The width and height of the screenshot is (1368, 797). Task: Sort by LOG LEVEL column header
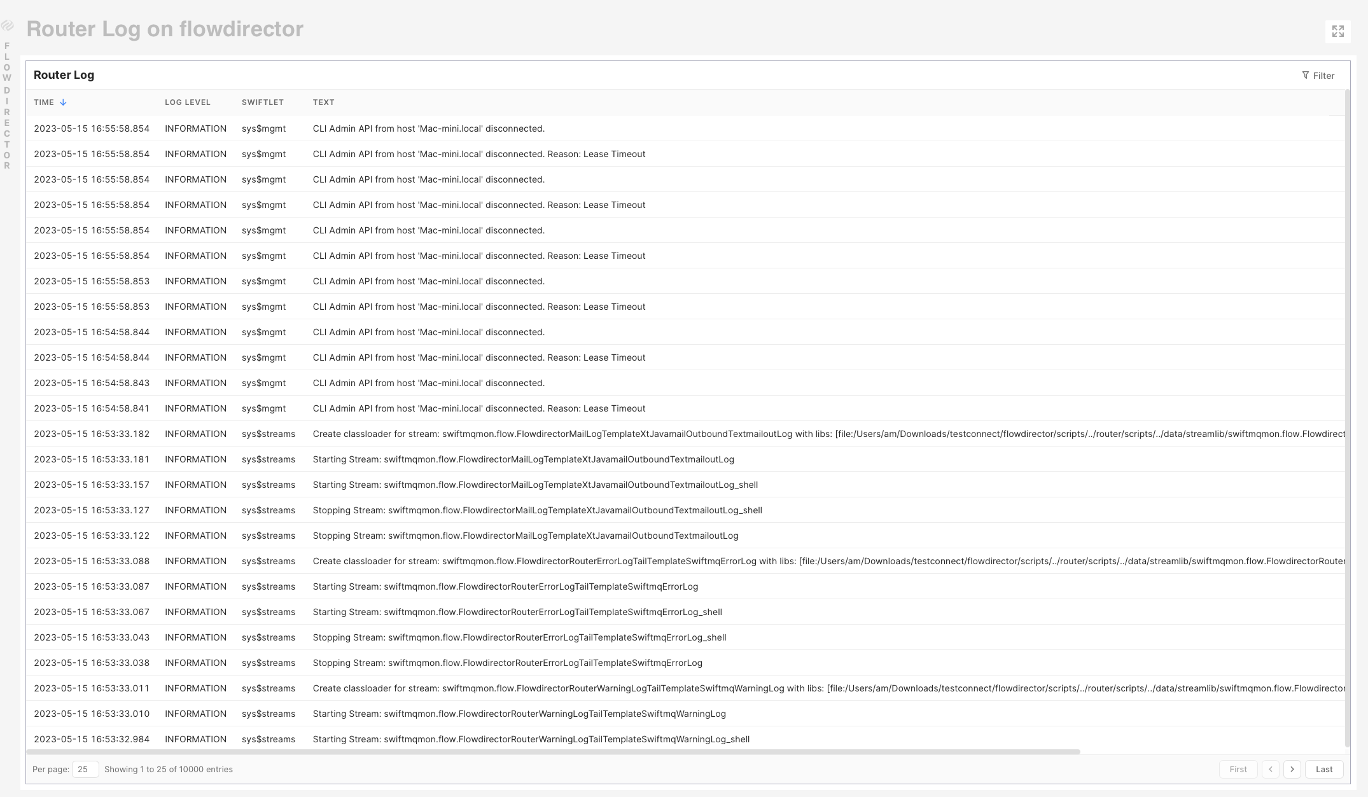187,102
